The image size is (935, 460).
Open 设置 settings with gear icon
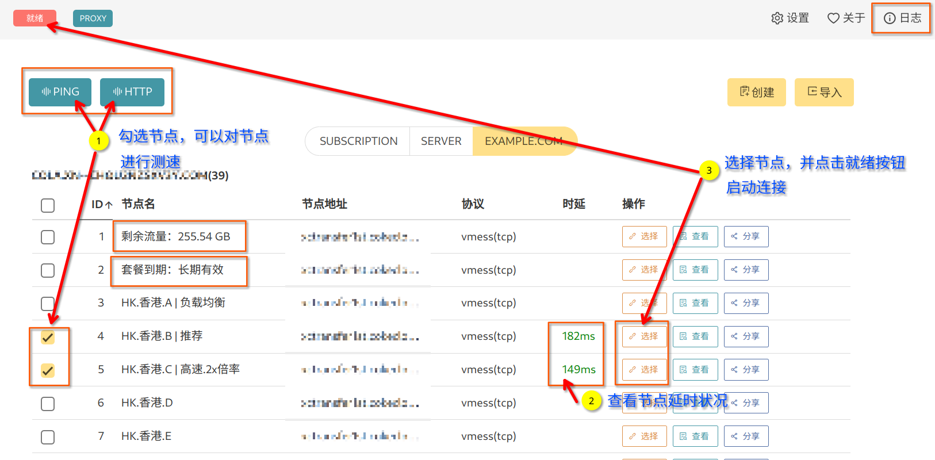point(790,18)
